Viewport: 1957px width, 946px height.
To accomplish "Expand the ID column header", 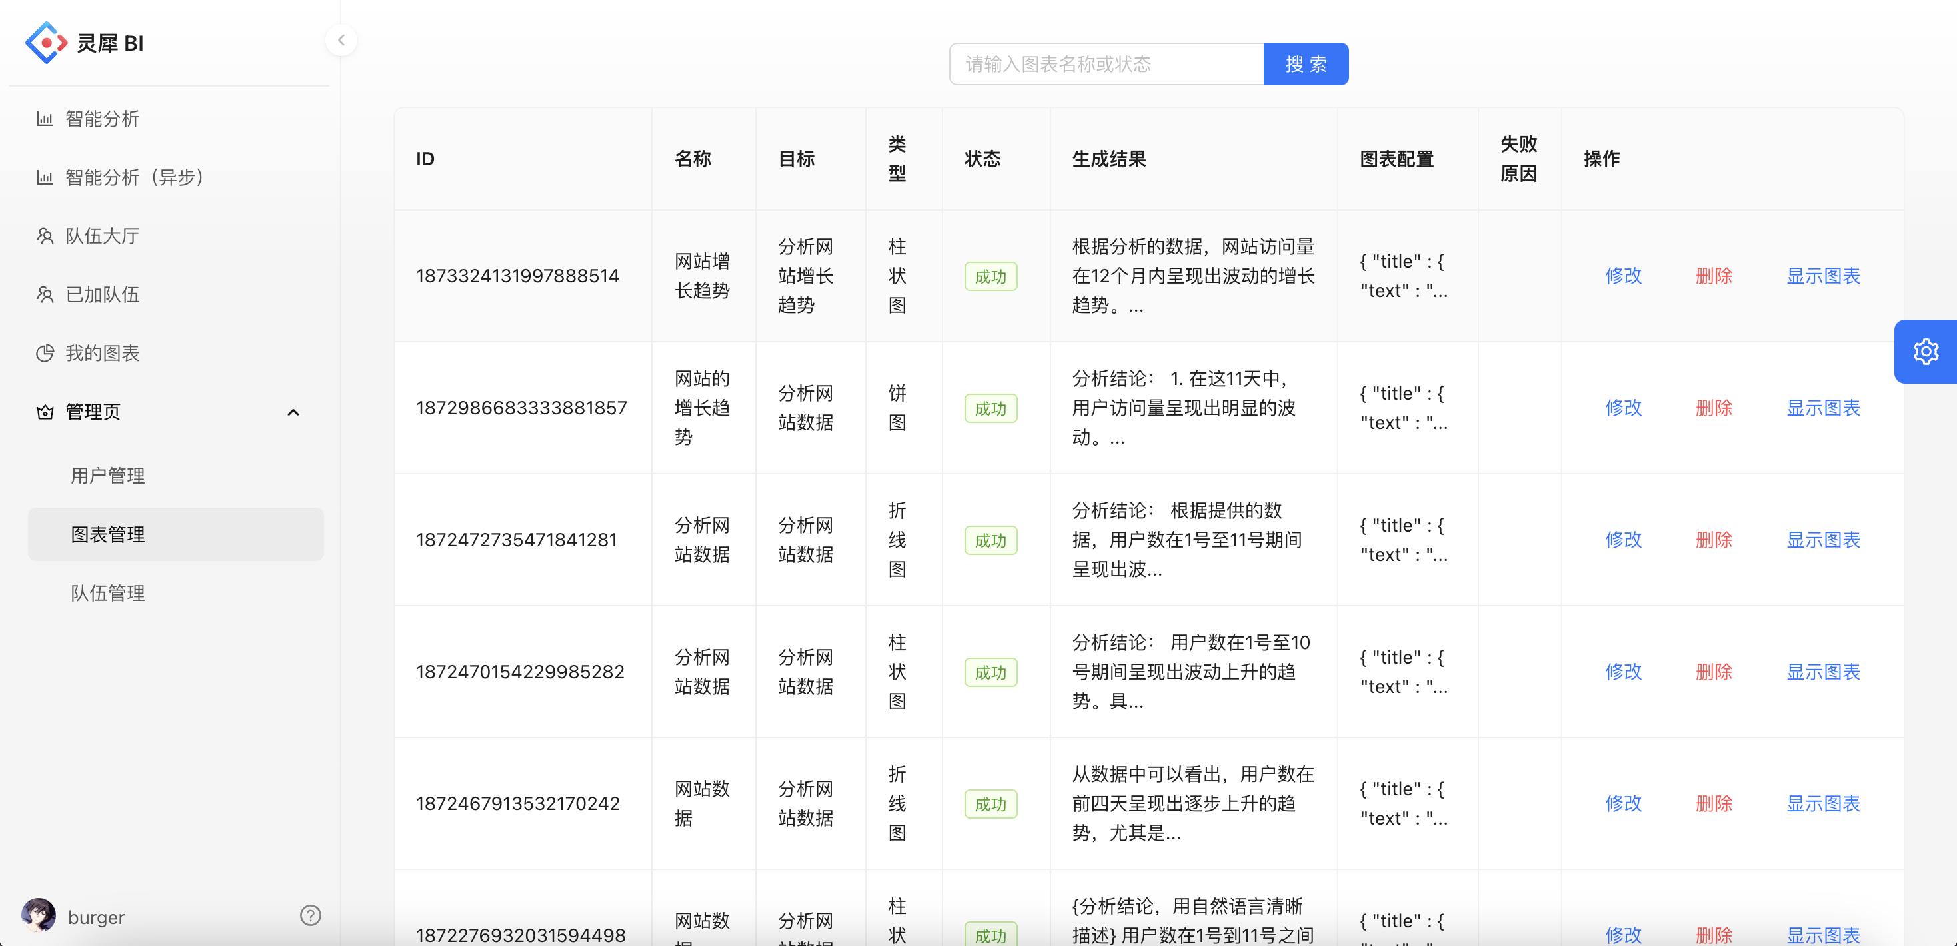I will pos(424,159).
